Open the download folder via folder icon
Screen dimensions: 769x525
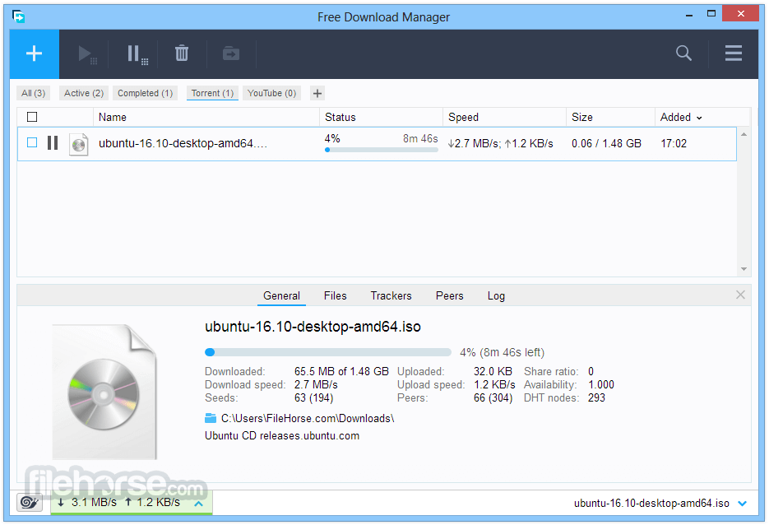click(211, 418)
